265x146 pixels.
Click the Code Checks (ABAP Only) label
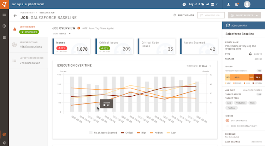pos(244,126)
